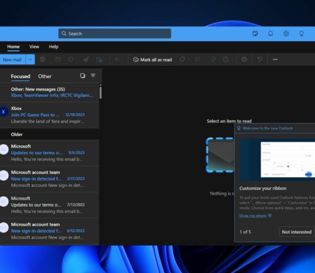Click the Sweep broom icon
The width and height of the screenshot is (315, 273).
pyautogui.click(x=86, y=60)
